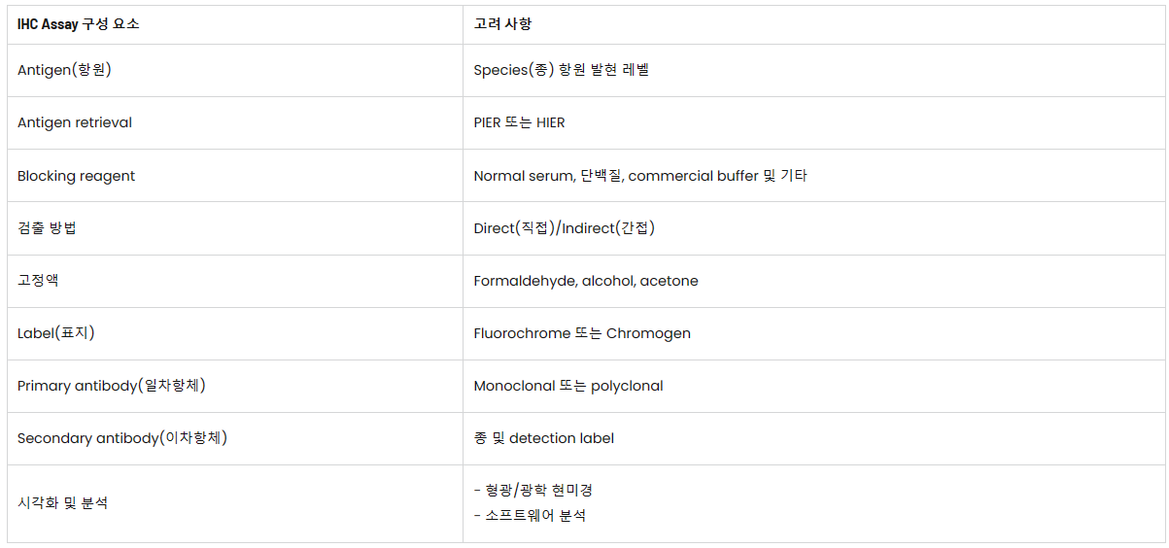Click the '고려 사항' column header

(x=502, y=24)
